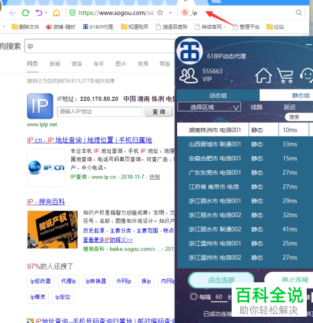Image resolution: width=313 pixels, height=323 pixels.
Task: Select the 网页 search tab
Action: click(33, 64)
